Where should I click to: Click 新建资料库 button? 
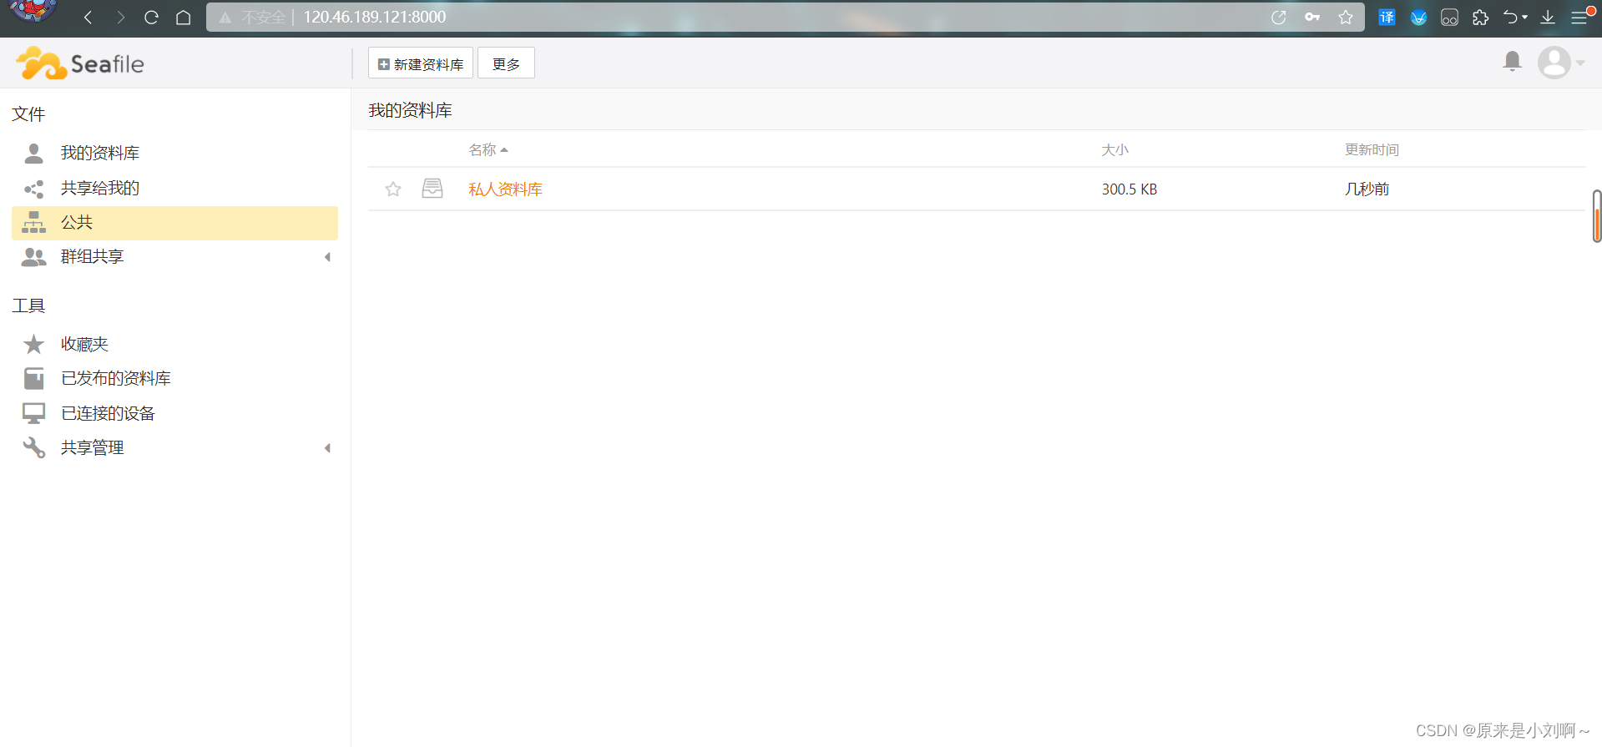(421, 63)
